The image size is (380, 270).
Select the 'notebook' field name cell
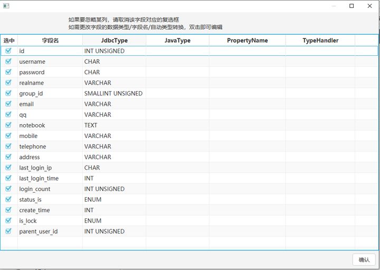click(50, 125)
